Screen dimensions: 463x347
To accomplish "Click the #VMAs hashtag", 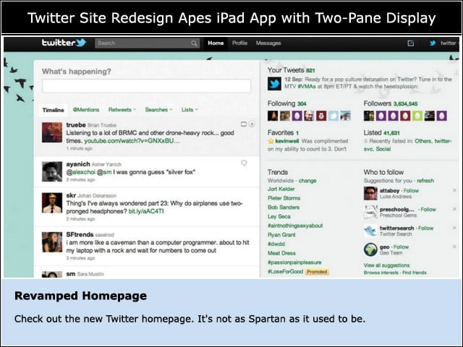I will [307, 87].
